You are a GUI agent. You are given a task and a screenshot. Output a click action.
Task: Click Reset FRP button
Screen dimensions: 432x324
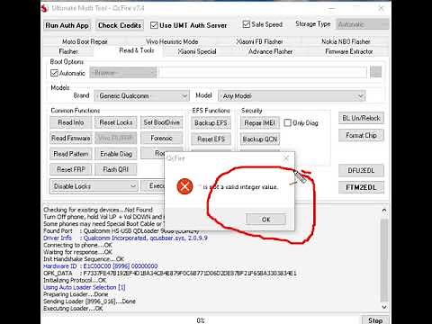pos(71,169)
